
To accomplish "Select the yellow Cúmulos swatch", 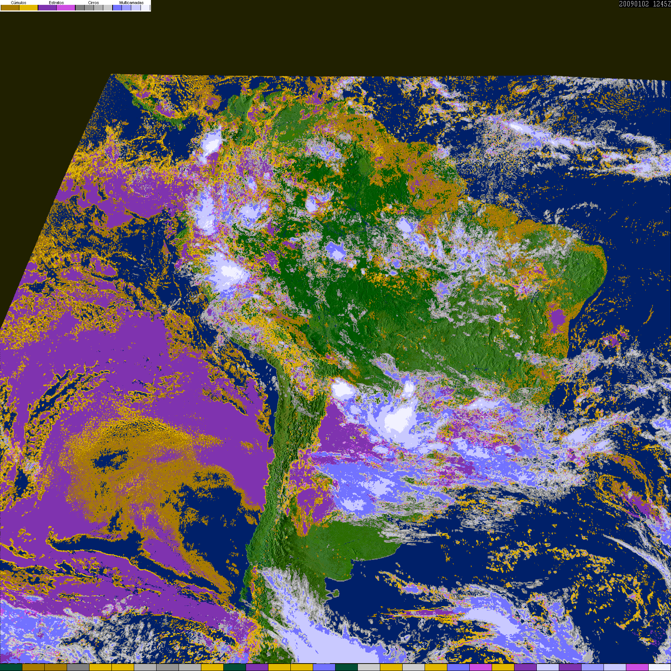I will pos(29,7).
